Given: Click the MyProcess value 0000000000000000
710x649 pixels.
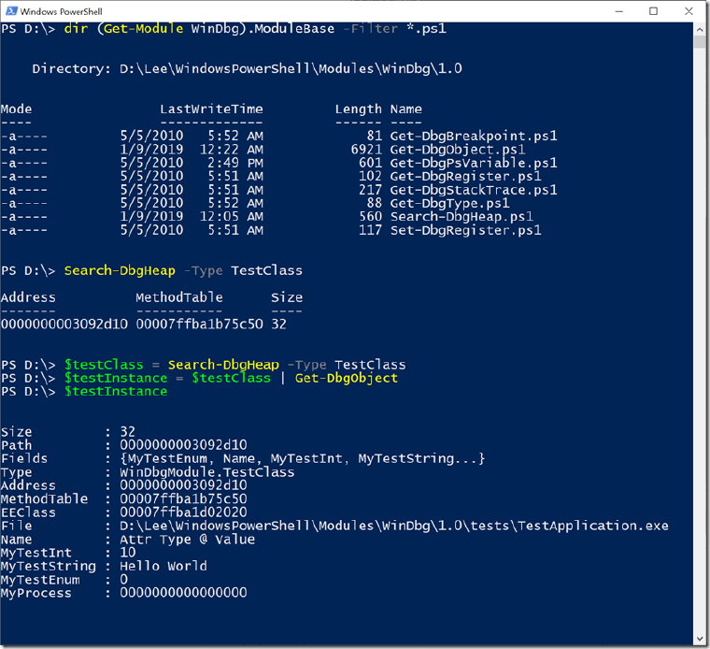Looking at the screenshot, I should [183, 593].
